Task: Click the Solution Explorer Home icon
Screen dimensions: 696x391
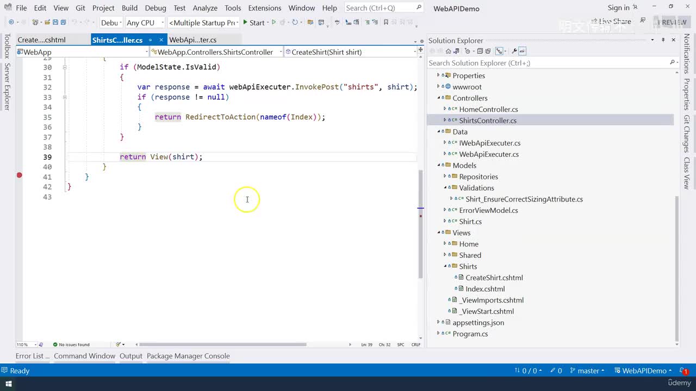Action: pyautogui.click(x=449, y=51)
